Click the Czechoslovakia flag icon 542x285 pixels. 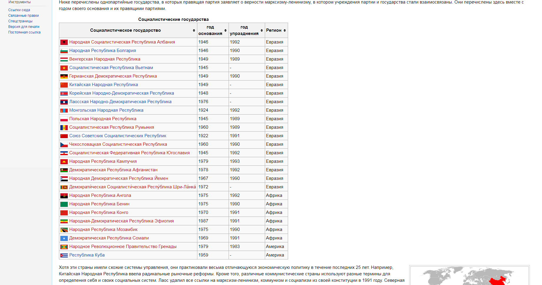(x=64, y=145)
